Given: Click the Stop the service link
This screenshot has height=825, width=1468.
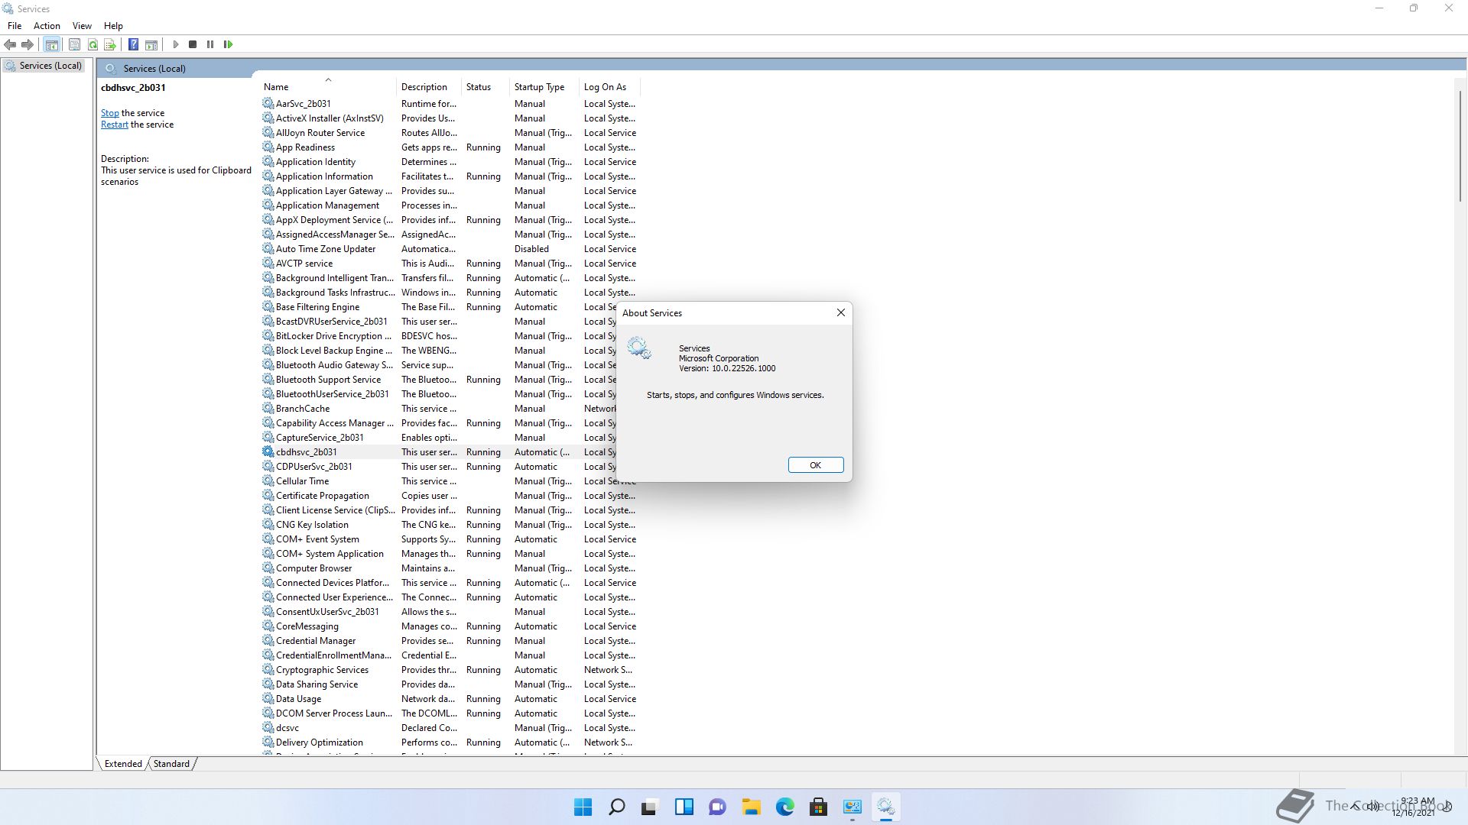Looking at the screenshot, I should [x=109, y=113].
